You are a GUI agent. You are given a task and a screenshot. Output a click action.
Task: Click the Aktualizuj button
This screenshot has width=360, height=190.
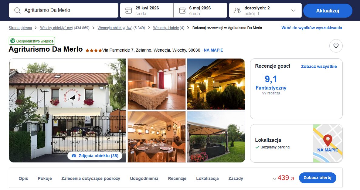point(328,11)
